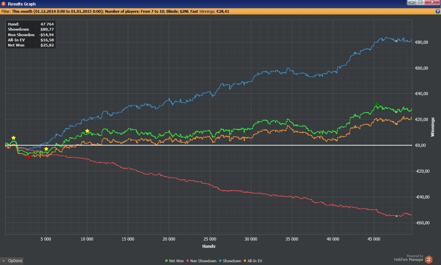Viewport: 441px width, 265px height.
Task: Click the Showdown value $80,77
Action: tap(47, 29)
